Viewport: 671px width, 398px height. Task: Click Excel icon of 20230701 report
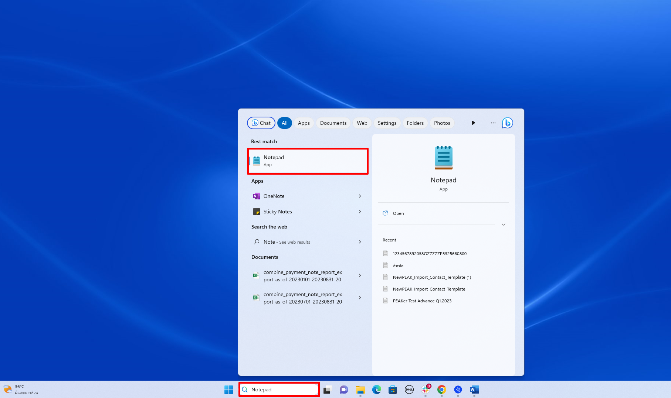[x=256, y=298]
